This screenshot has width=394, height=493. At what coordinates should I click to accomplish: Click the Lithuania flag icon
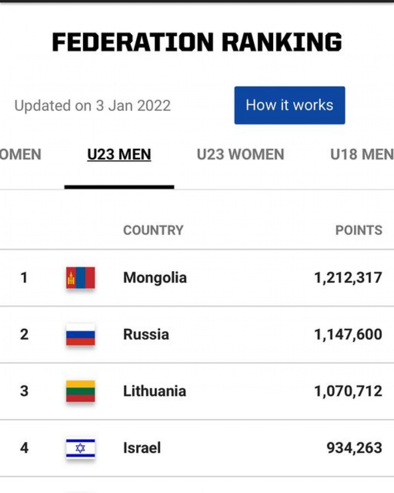click(x=80, y=391)
